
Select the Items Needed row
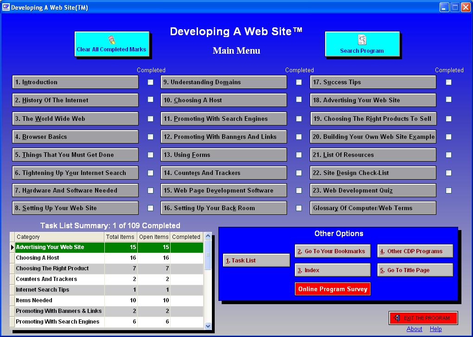tap(109, 300)
